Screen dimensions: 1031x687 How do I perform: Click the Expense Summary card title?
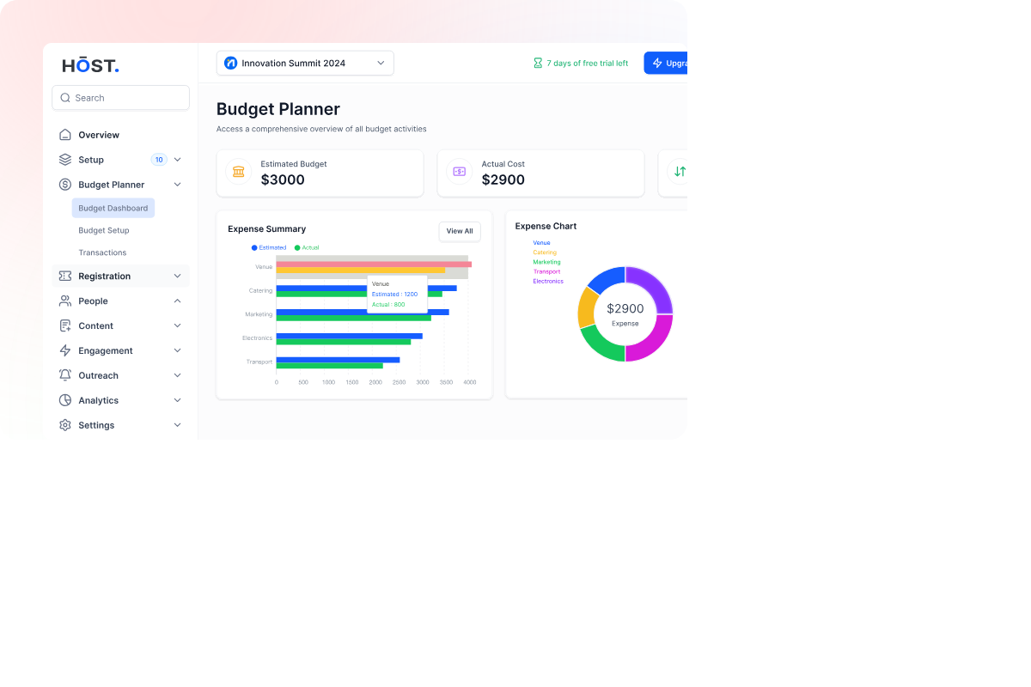click(x=267, y=229)
